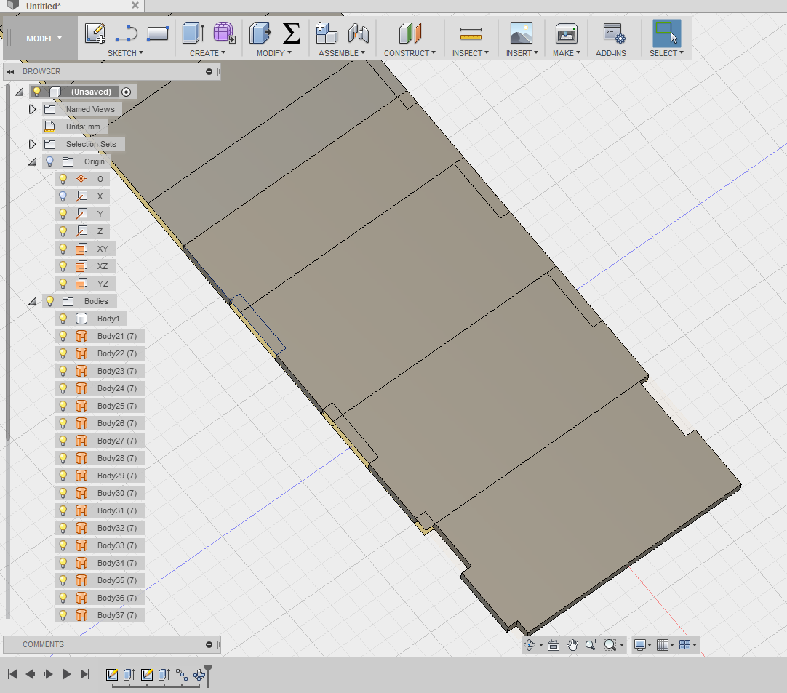Image resolution: width=787 pixels, height=693 pixels.
Task: Select Body30 (7) in the browser
Action: click(x=117, y=493)
